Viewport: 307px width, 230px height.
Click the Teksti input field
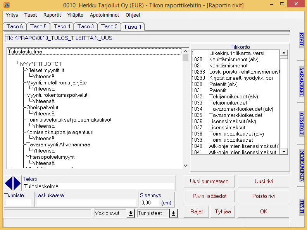(x=98, y=186)
